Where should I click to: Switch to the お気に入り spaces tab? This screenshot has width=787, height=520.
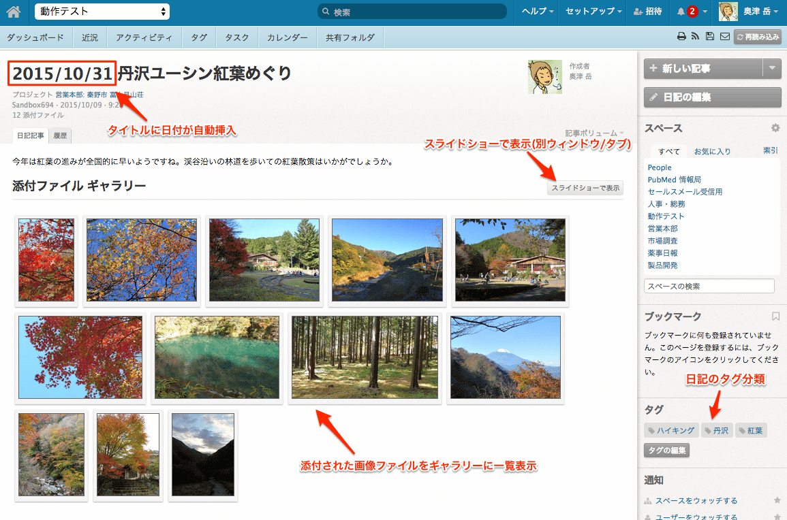tap(712, 151)
